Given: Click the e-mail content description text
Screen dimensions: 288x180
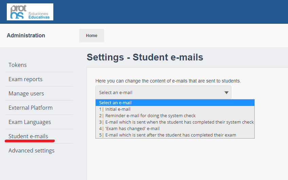Looking at the screenshot, I should pyautogui.click(x=168, y=81).
